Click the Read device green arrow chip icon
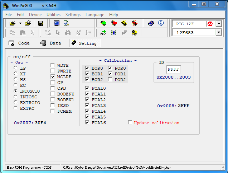This screenshot has width=228, height=173. click(103, 23)
